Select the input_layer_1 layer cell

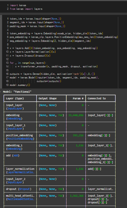pyautogui.click(x=20, y=127)
